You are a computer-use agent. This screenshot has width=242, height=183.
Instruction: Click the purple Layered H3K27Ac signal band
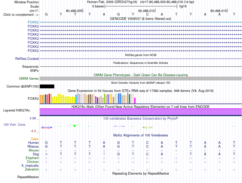tap(141, 112)
